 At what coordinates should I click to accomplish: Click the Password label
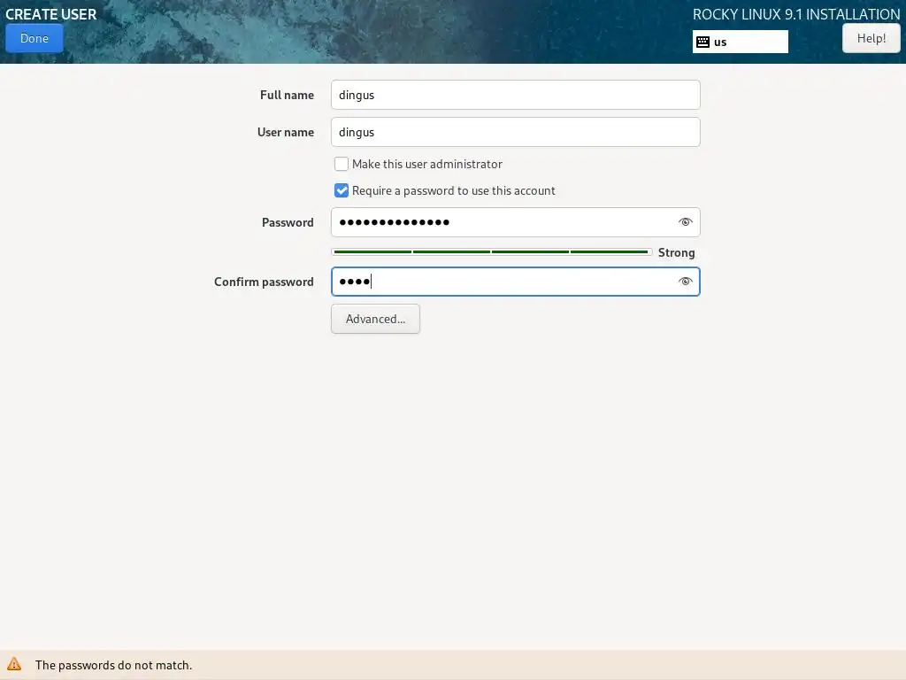click(288, 222)
